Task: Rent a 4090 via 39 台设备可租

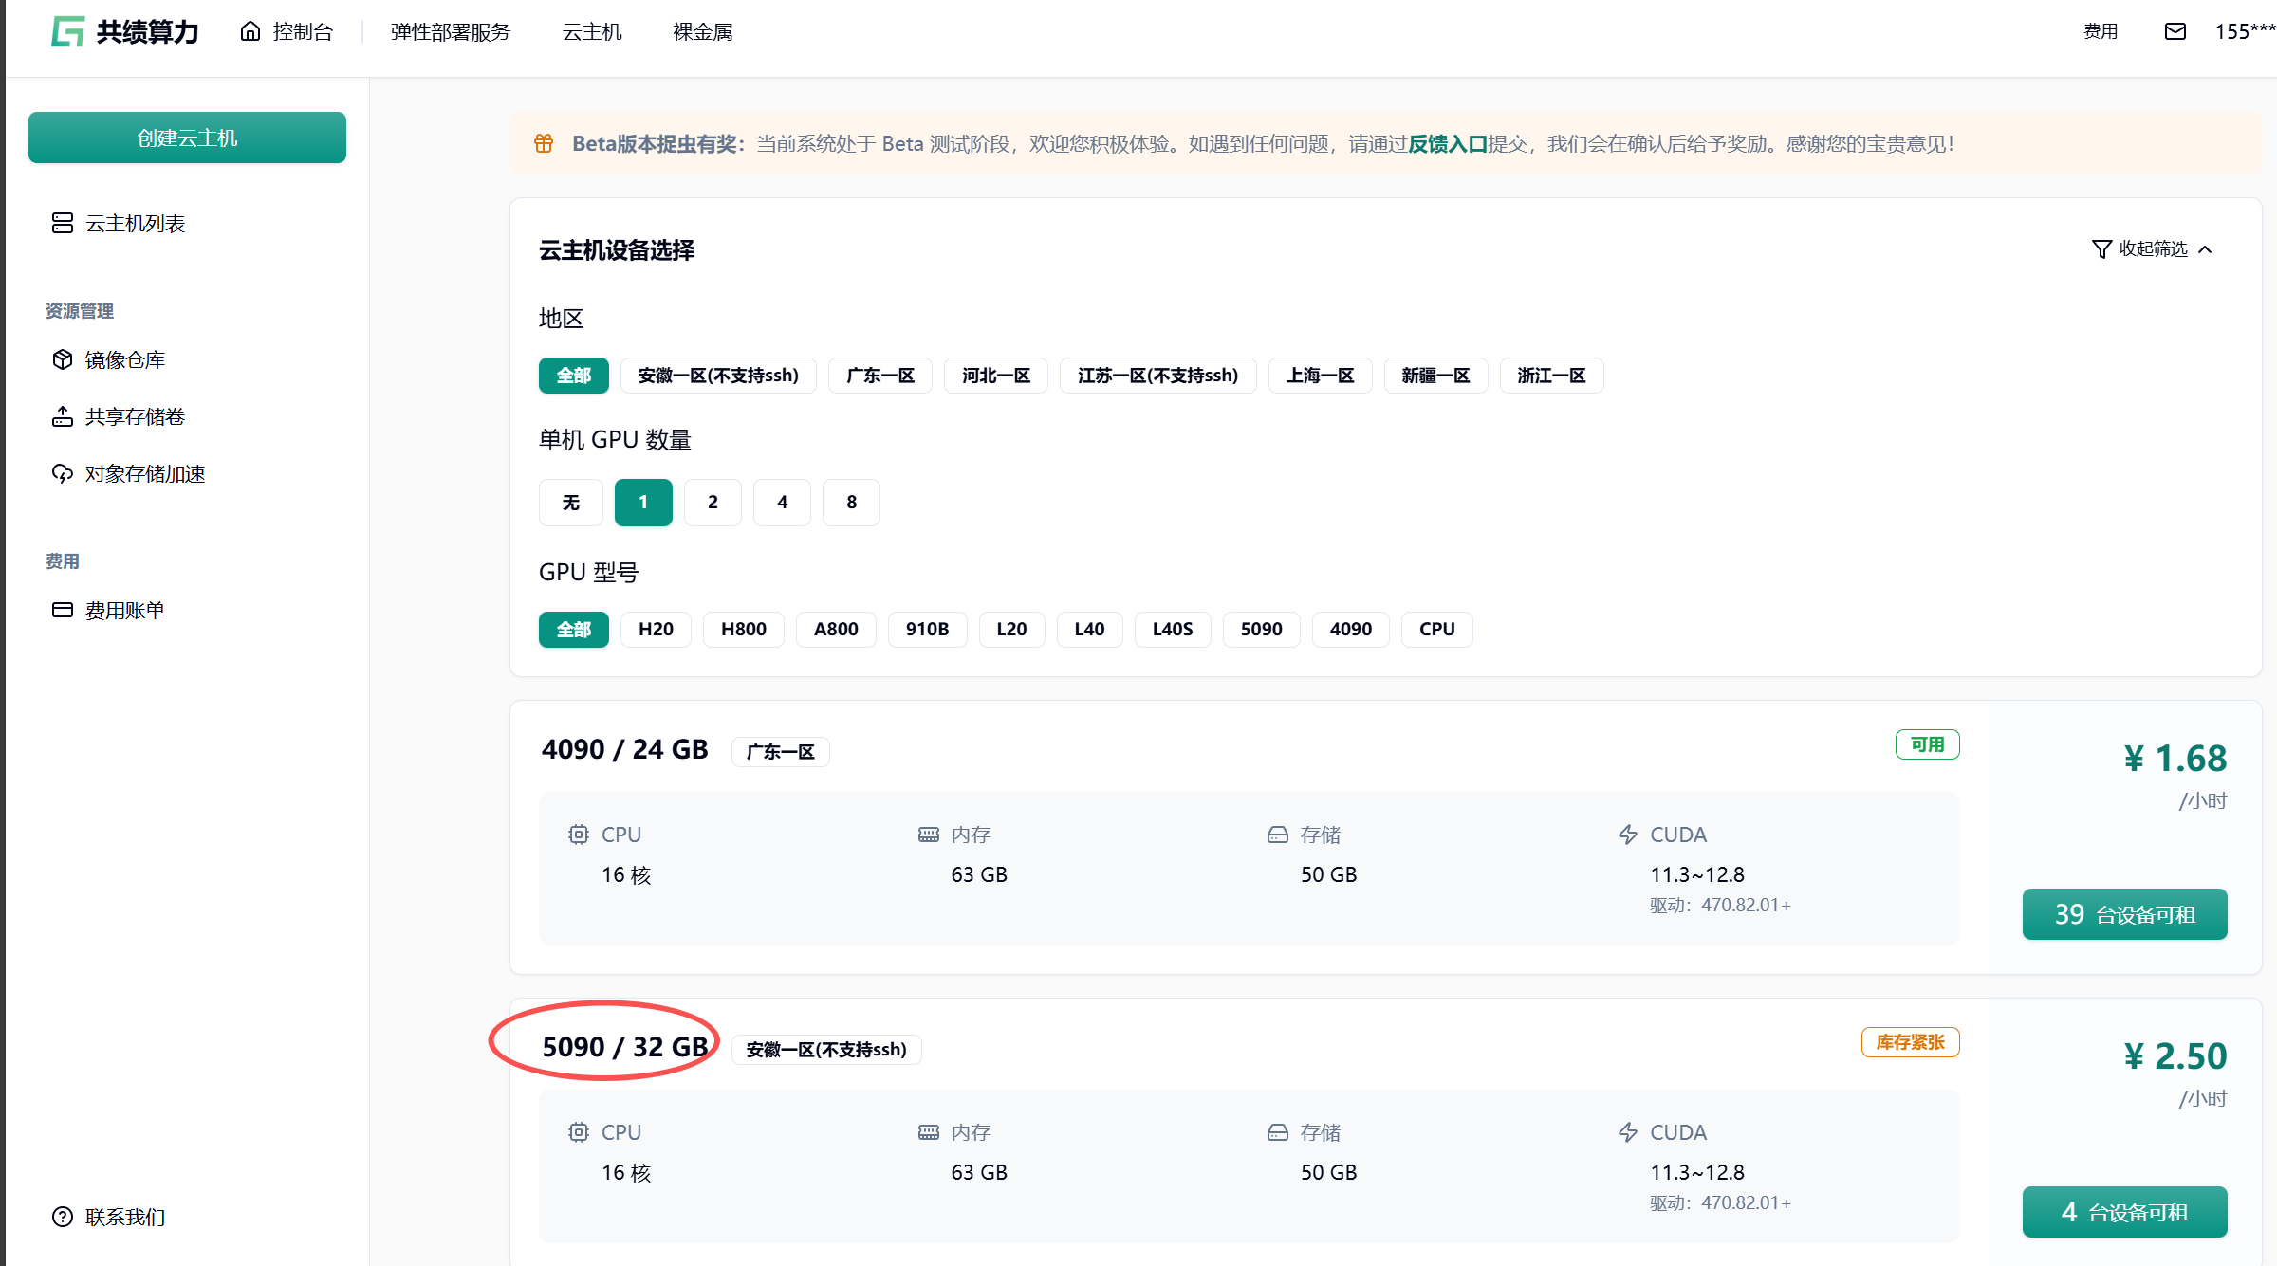Action: pyautogui.click(x=2124, y=914)
